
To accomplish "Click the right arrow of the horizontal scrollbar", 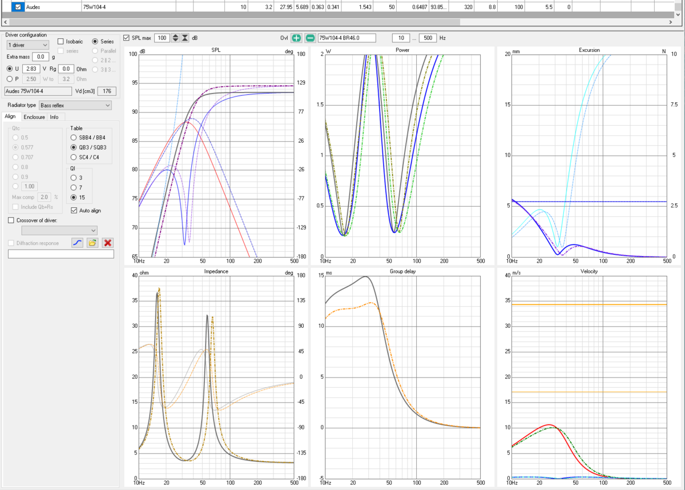I will point(671,22).
